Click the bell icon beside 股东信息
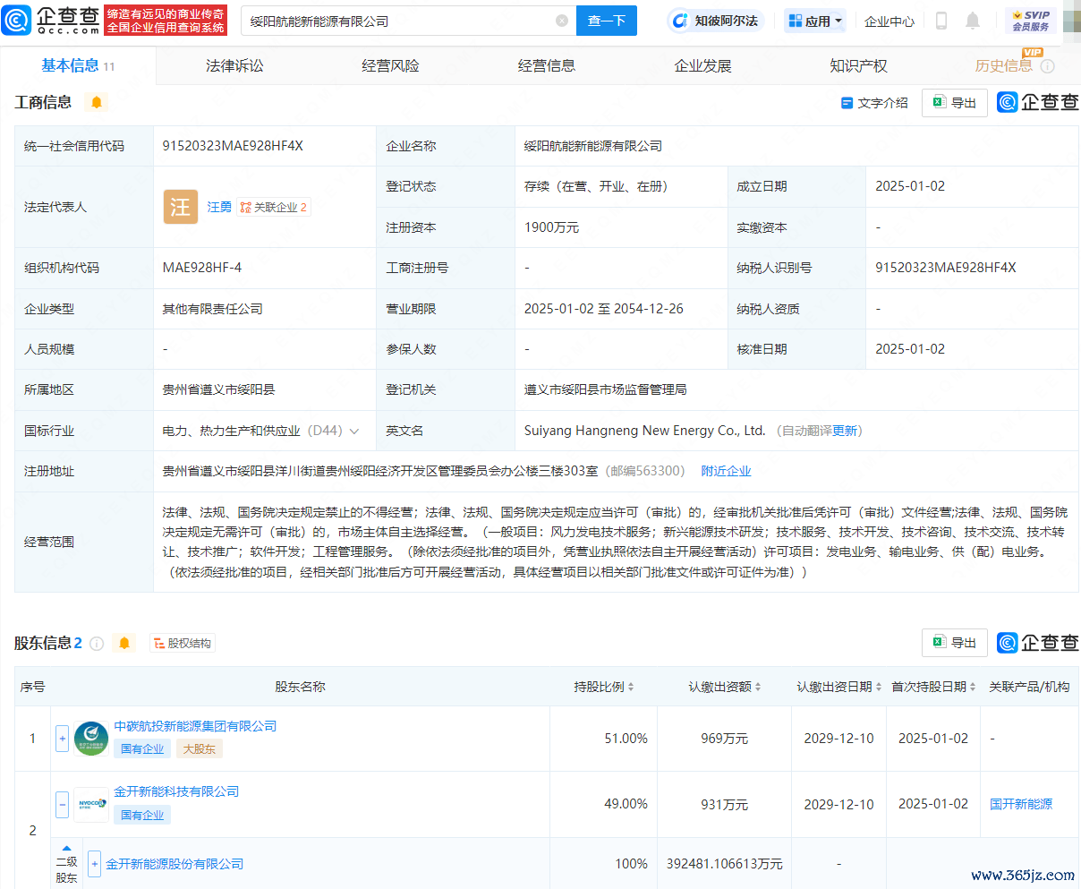 (124, 643)
